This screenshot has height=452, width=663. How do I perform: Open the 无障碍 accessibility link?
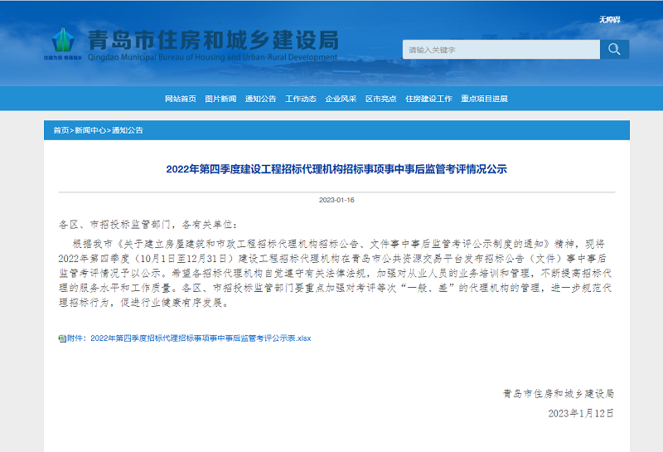point(610,19)
